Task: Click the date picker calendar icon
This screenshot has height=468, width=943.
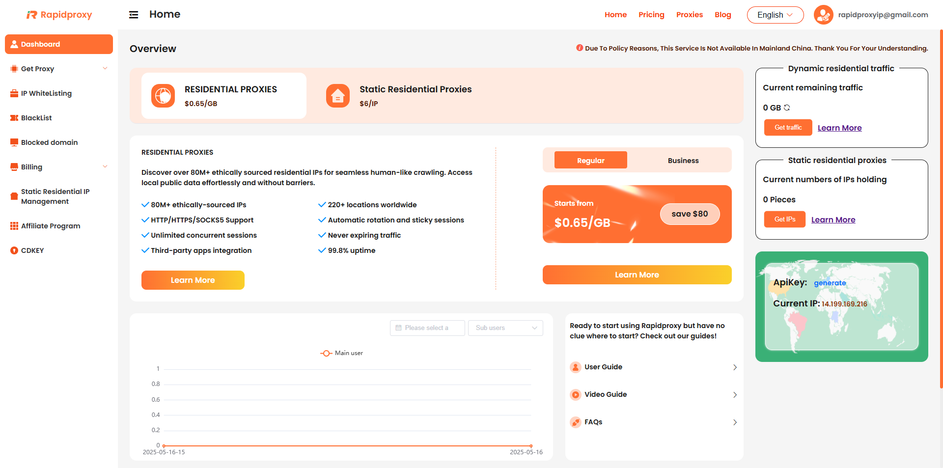Action: pyautogui.click(x=398, y=328)
